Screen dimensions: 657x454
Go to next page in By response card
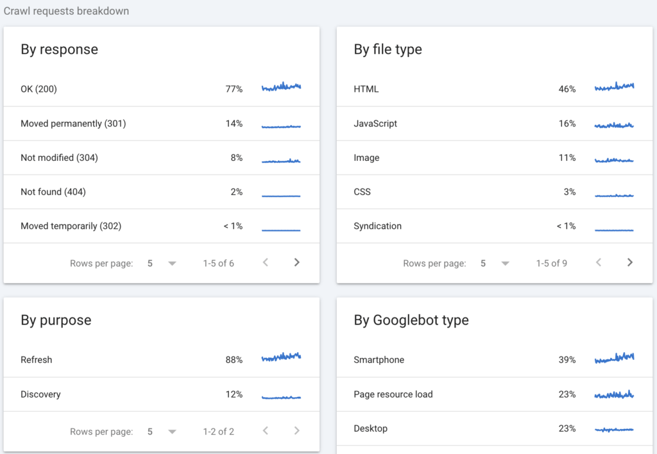[x=296, y=262]
